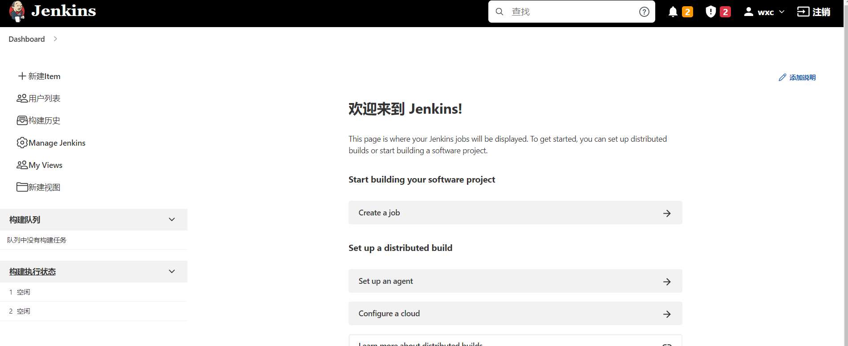The image size is (848, 346).
Task: Open the 构建执行状态 link
Action: pos(32,272)
